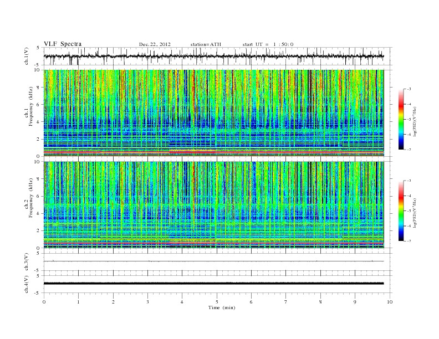Click the "-5" tick on ch.1 color bar
Image resolution: width=439 pixels, height=339 pixels.
[x=409, y=120]
